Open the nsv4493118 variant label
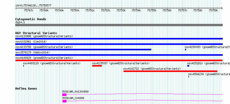 click(52, 63)
